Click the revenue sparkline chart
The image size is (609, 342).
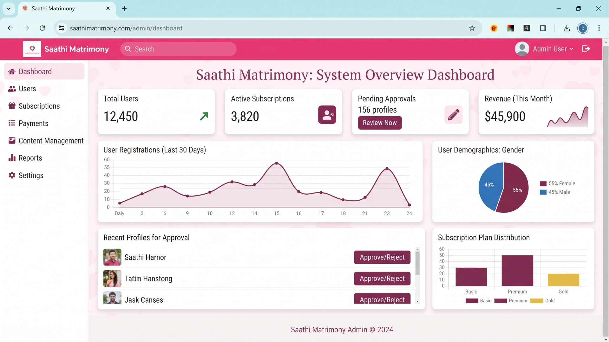coord(568,117)
